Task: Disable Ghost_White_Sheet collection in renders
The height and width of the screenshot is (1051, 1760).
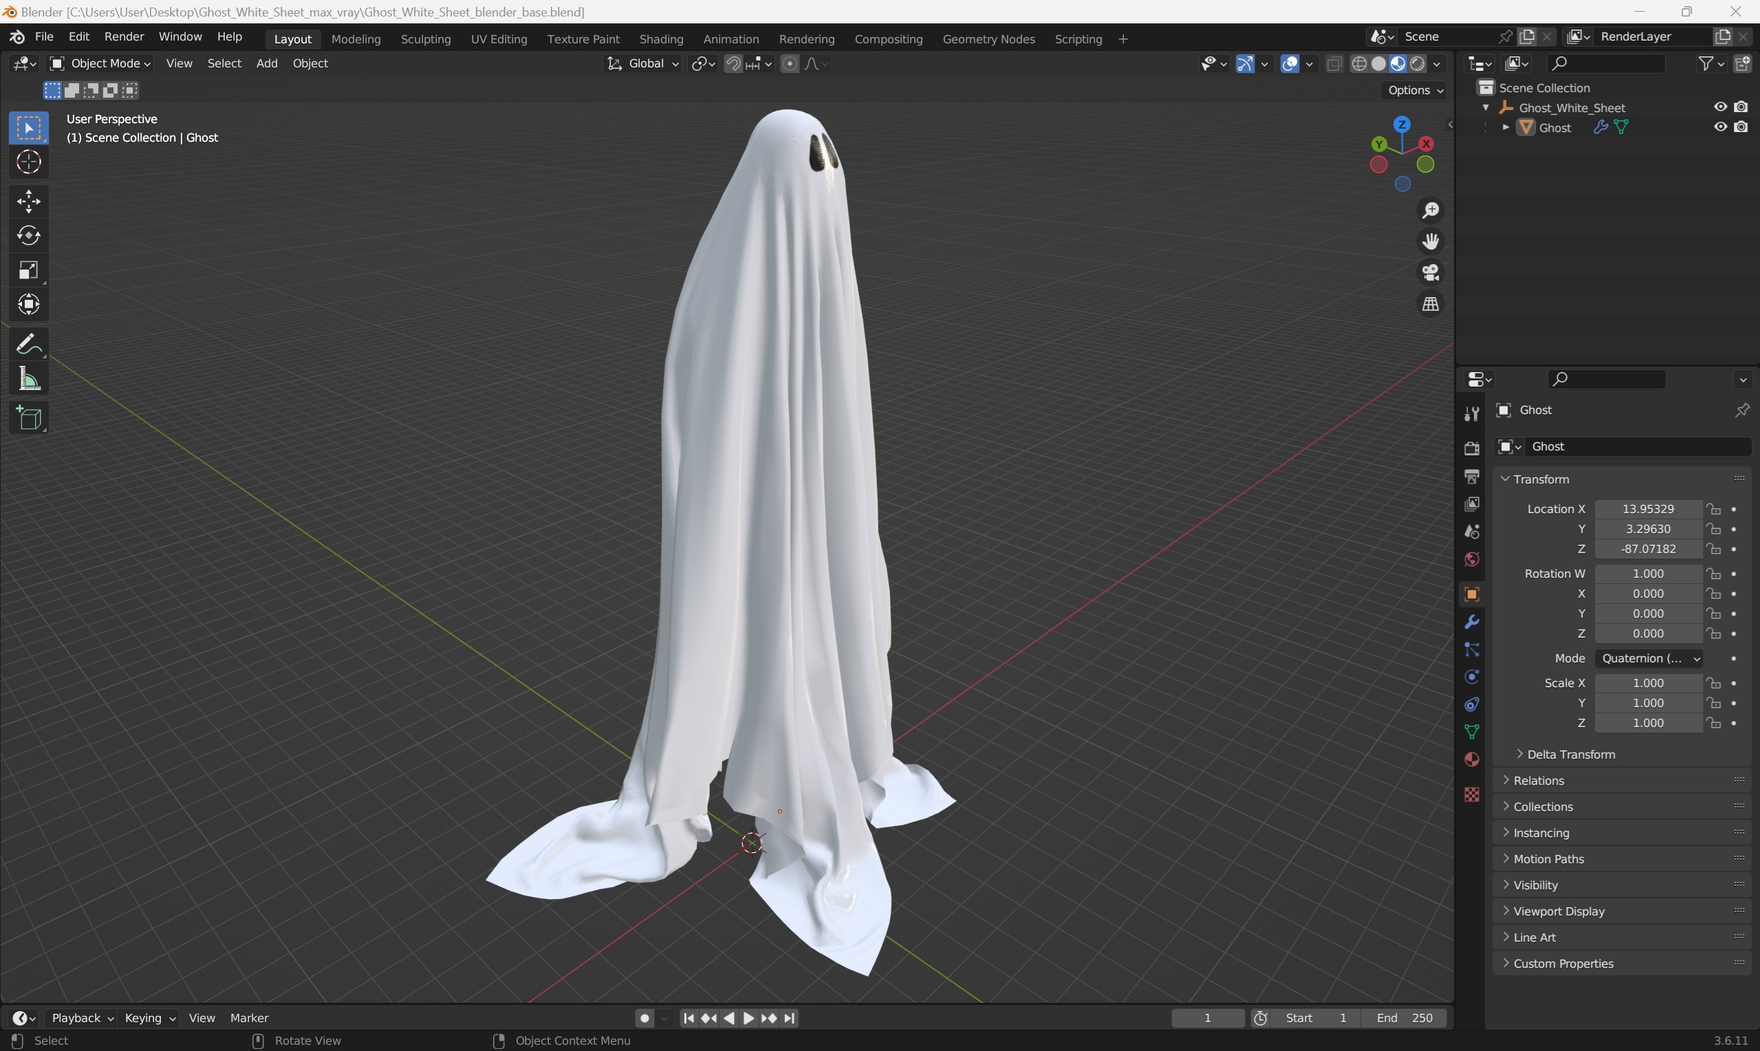Action: [1741, 107]
